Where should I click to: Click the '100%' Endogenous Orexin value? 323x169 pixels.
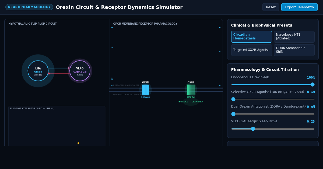(311, 78)
